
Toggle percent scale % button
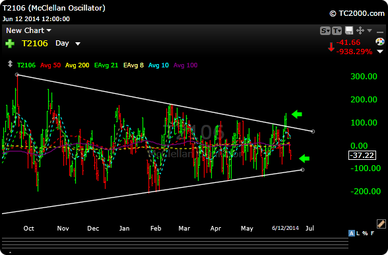[x=365, y=233]
